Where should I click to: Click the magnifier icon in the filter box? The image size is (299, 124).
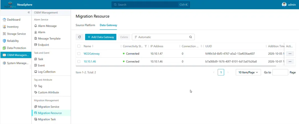point(190,37)
